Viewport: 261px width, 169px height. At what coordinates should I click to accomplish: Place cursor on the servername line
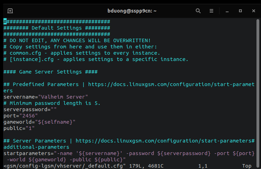coord(45,97)
